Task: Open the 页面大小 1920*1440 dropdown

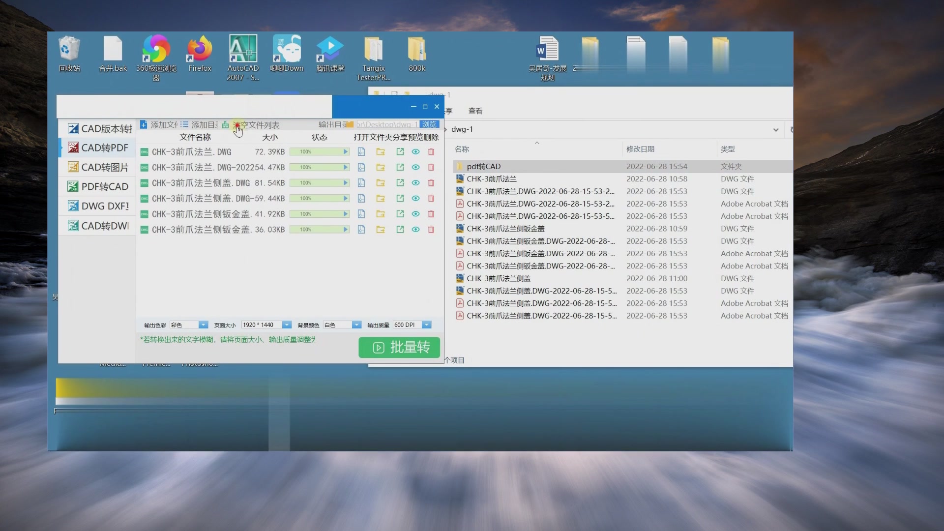Action: (x=287, y=325)
